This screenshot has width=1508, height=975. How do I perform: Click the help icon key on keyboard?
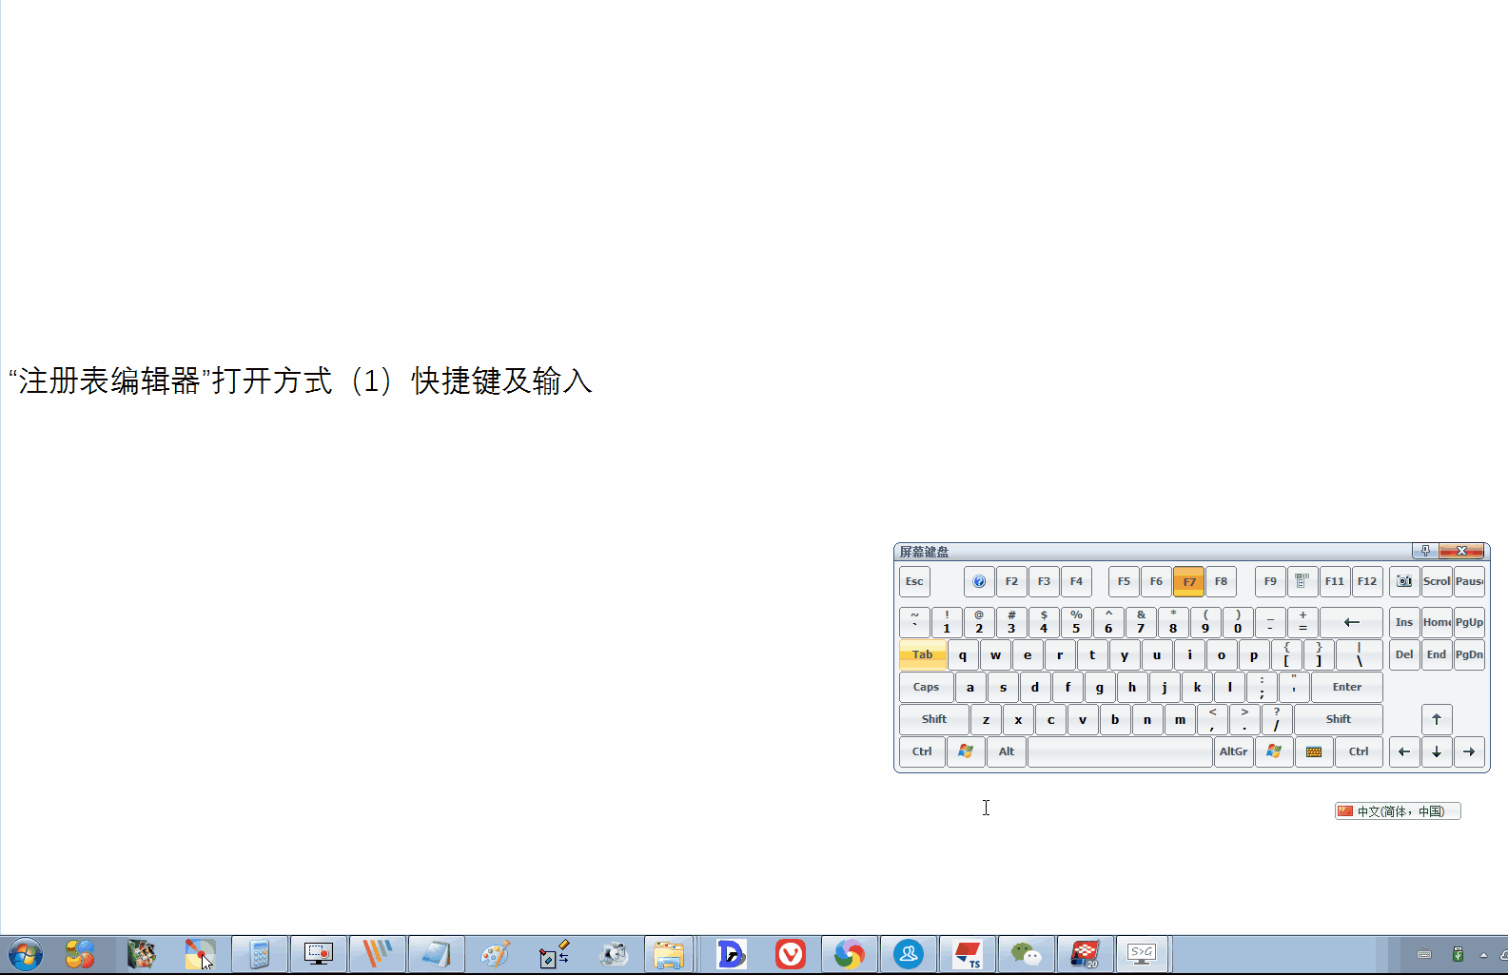coord(979,581)
